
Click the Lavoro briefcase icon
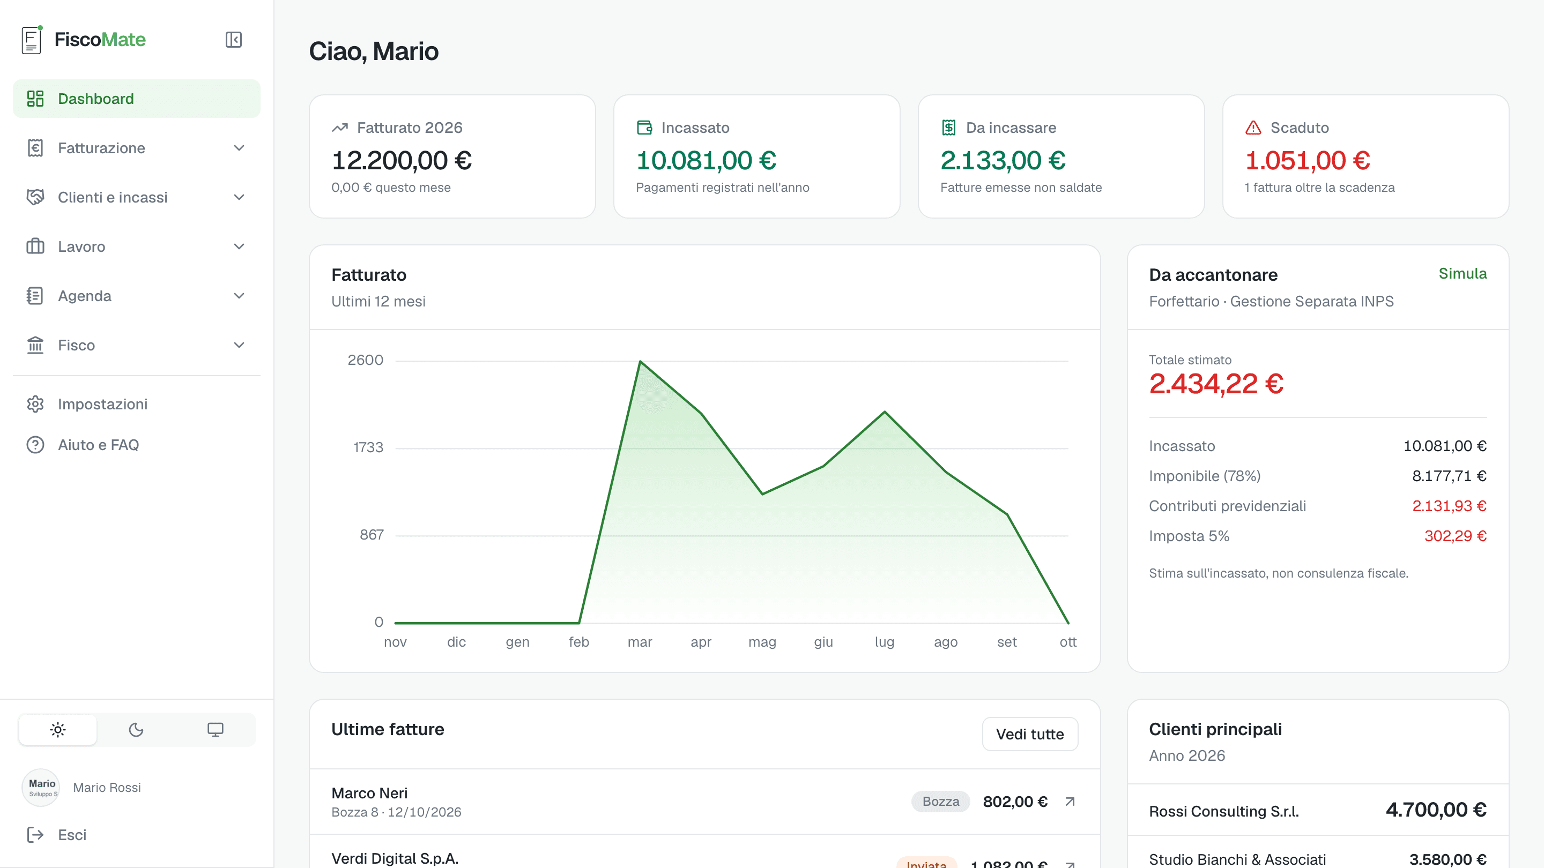35,246
